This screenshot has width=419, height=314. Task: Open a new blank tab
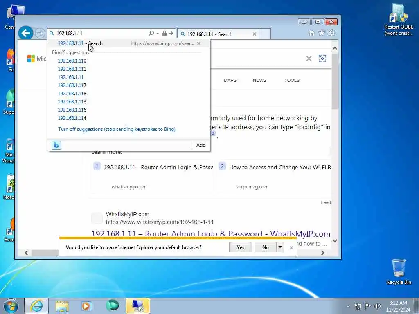[x=265, y=34]
